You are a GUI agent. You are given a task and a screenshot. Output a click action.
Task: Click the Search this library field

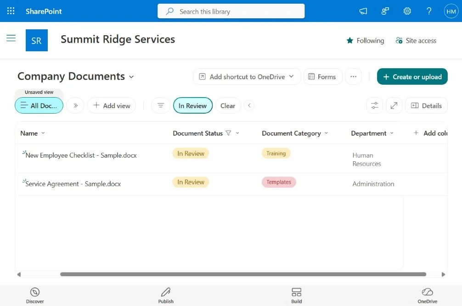coord(231,11)
